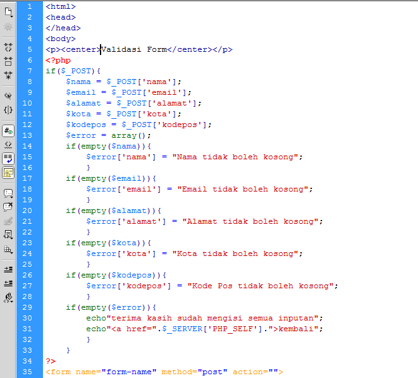This screenshot has width=418, height=378.
Task: Click if(empty($kota)){ on line 23
Action: click(109, 243)
